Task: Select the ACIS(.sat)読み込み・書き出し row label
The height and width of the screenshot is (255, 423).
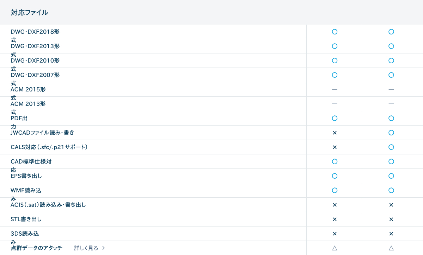Action: (48, 205)
